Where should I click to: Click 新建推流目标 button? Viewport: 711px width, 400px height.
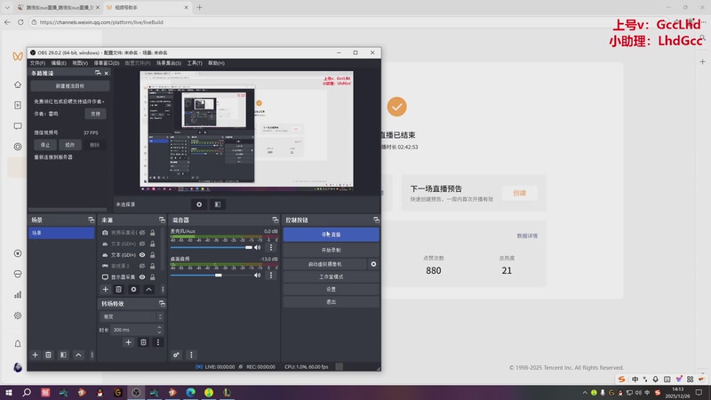[x=70, y=85]
